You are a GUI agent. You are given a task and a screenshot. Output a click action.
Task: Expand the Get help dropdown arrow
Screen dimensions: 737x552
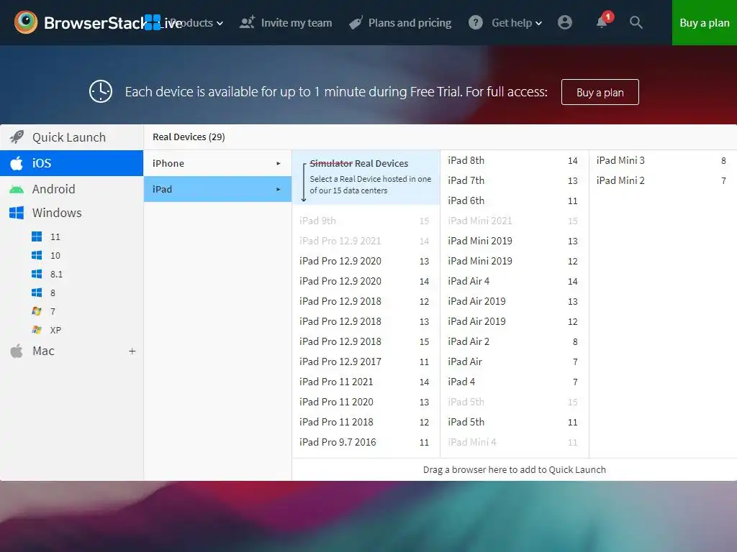click(x=538, y=23)
